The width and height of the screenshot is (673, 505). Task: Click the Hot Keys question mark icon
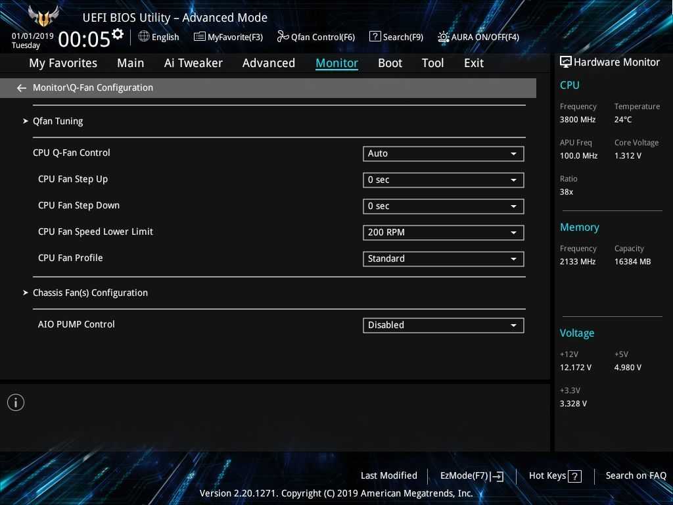574,477
